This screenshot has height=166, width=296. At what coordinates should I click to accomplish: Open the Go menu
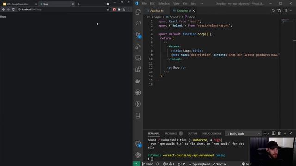(x=185, y=3)
